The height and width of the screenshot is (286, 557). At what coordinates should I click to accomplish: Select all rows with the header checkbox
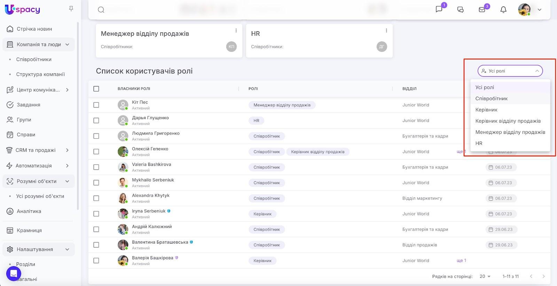pos(96,89)
